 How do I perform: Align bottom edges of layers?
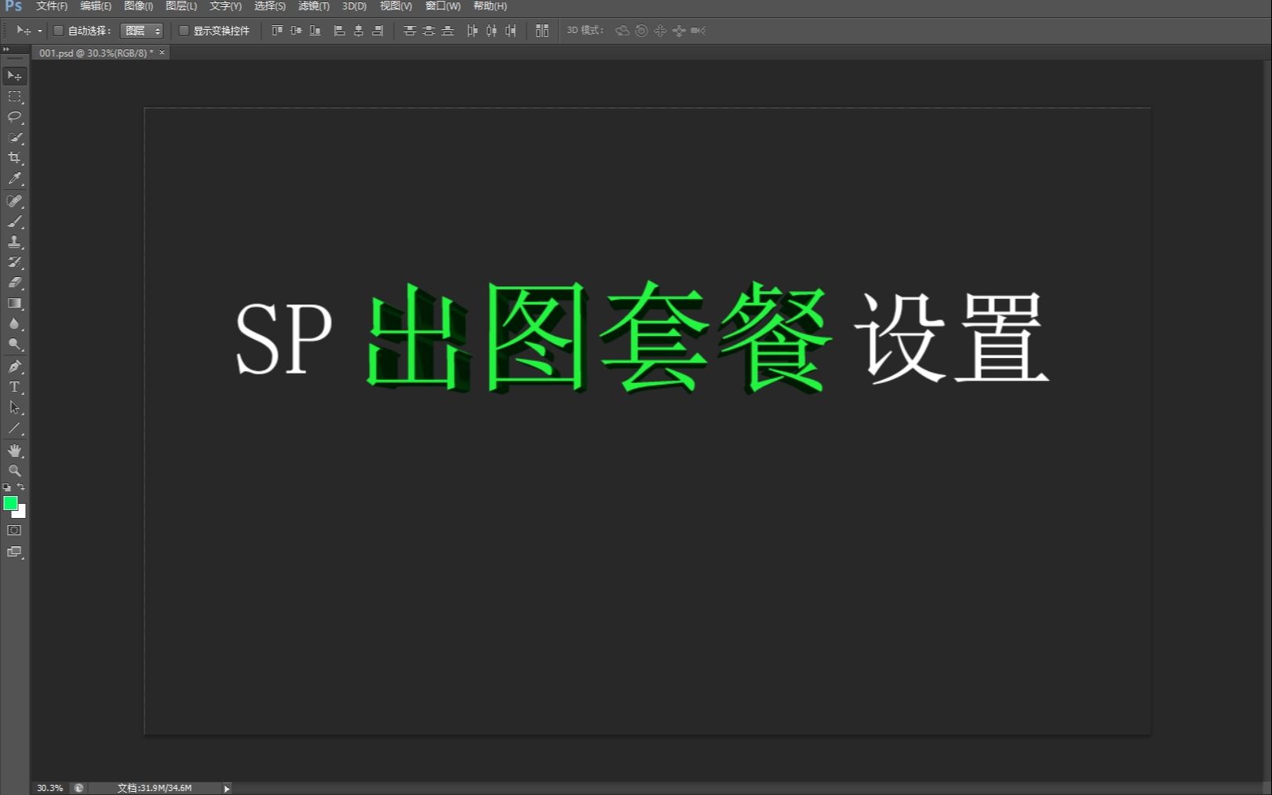[315, 31]
